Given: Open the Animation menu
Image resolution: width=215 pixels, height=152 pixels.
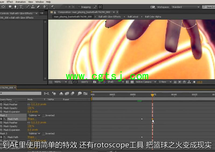Looking at the screenshot, I should 20,2.
